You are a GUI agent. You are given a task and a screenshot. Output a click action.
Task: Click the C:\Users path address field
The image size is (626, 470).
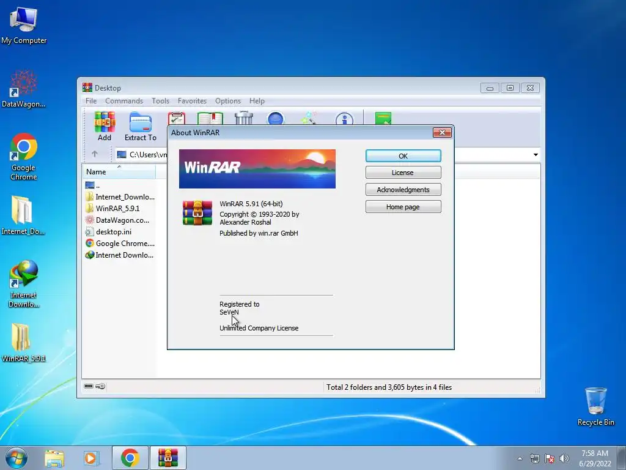click(142, 155)
